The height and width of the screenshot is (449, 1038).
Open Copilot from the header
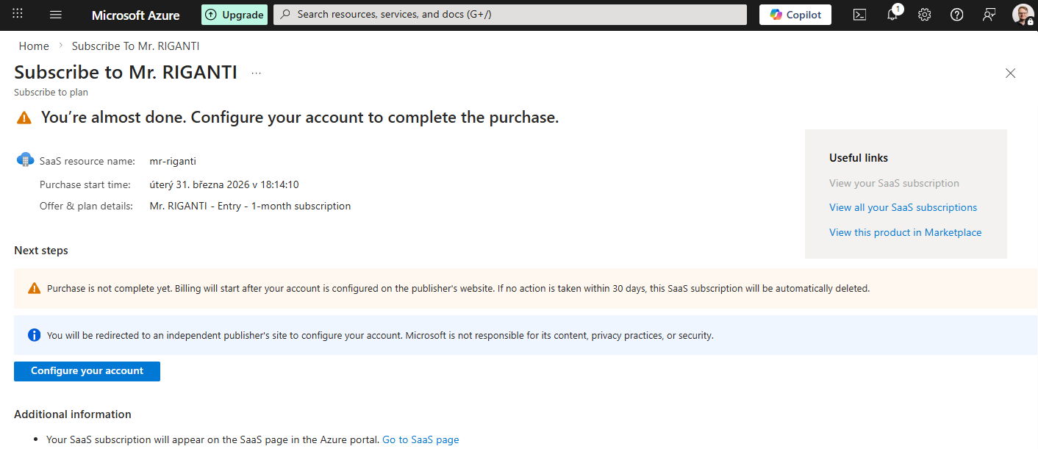tap(795, 15)
